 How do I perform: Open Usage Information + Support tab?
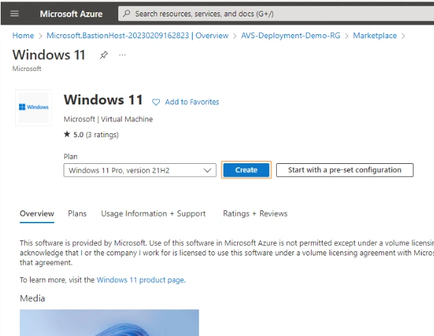153,214
